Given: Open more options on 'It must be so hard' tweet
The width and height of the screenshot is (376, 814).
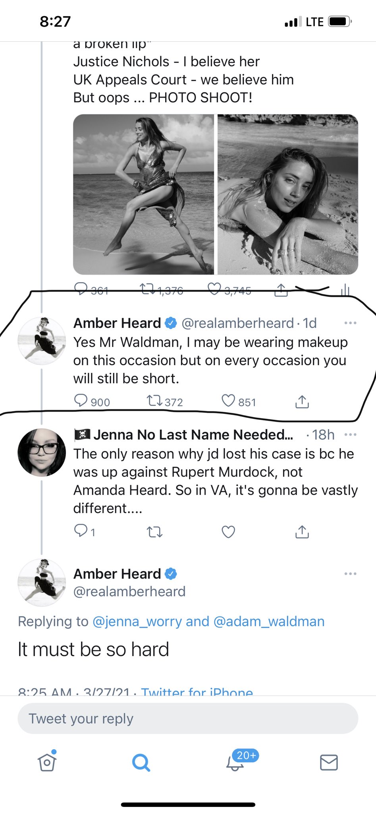Looking at the screenshot, I should pos(350,574).
